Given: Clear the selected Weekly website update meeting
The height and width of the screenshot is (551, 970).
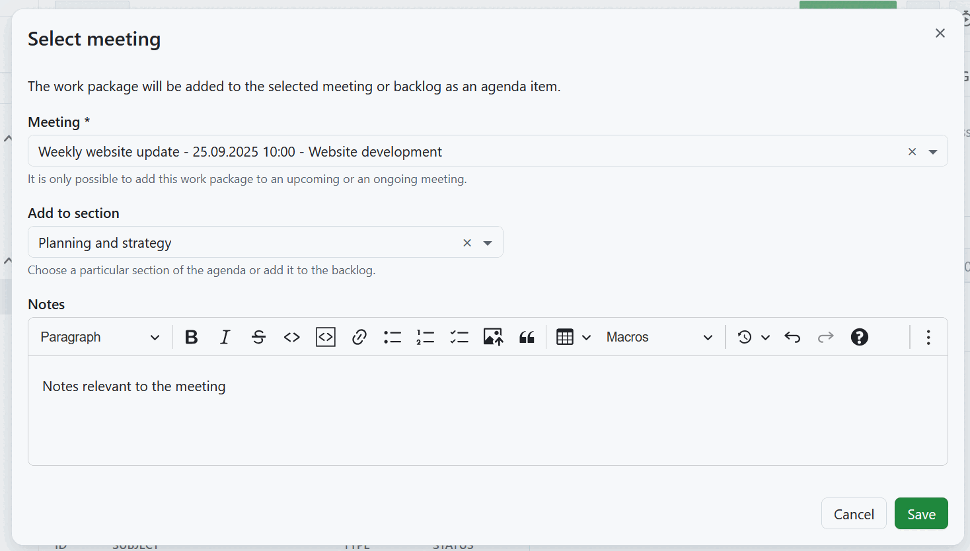Looking at the screenshot, I should (x=912, y=151).
